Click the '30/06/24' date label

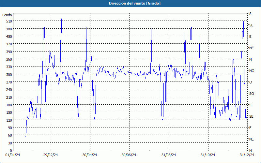click(x=129, y=155)
